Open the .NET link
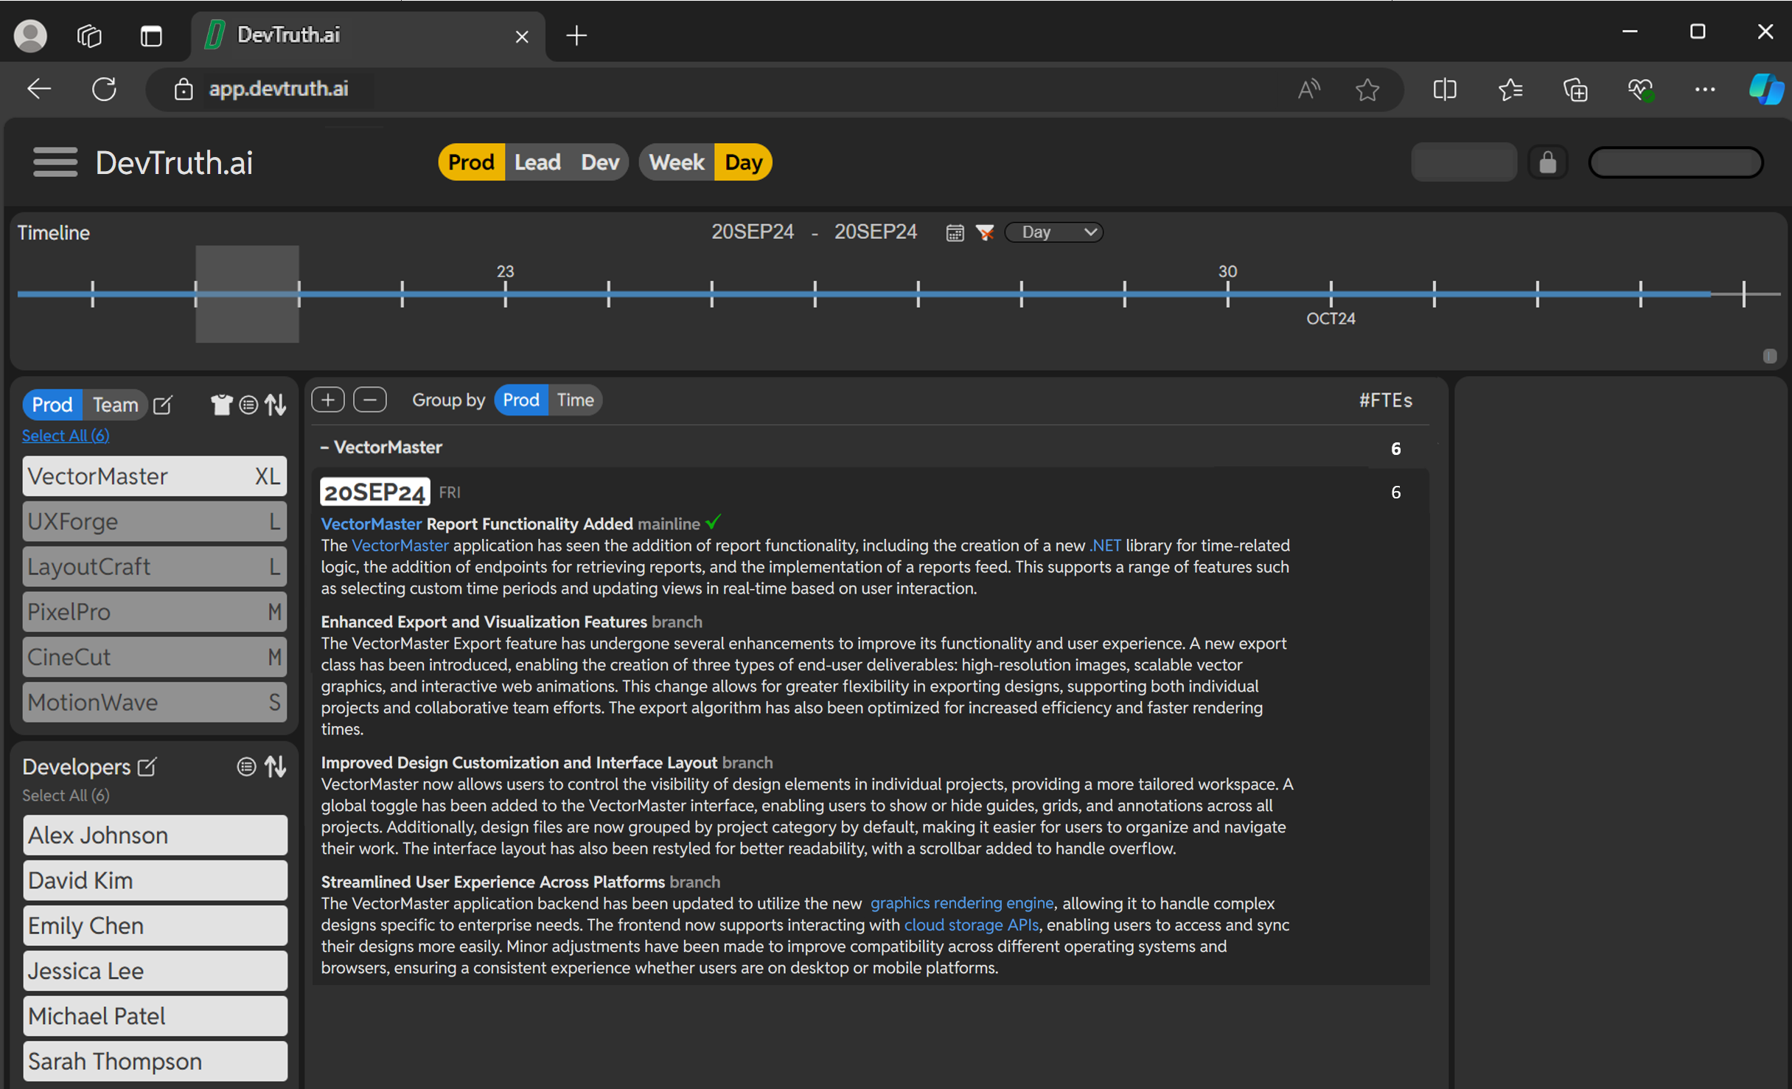1792x1089 pixels. 1104,546
